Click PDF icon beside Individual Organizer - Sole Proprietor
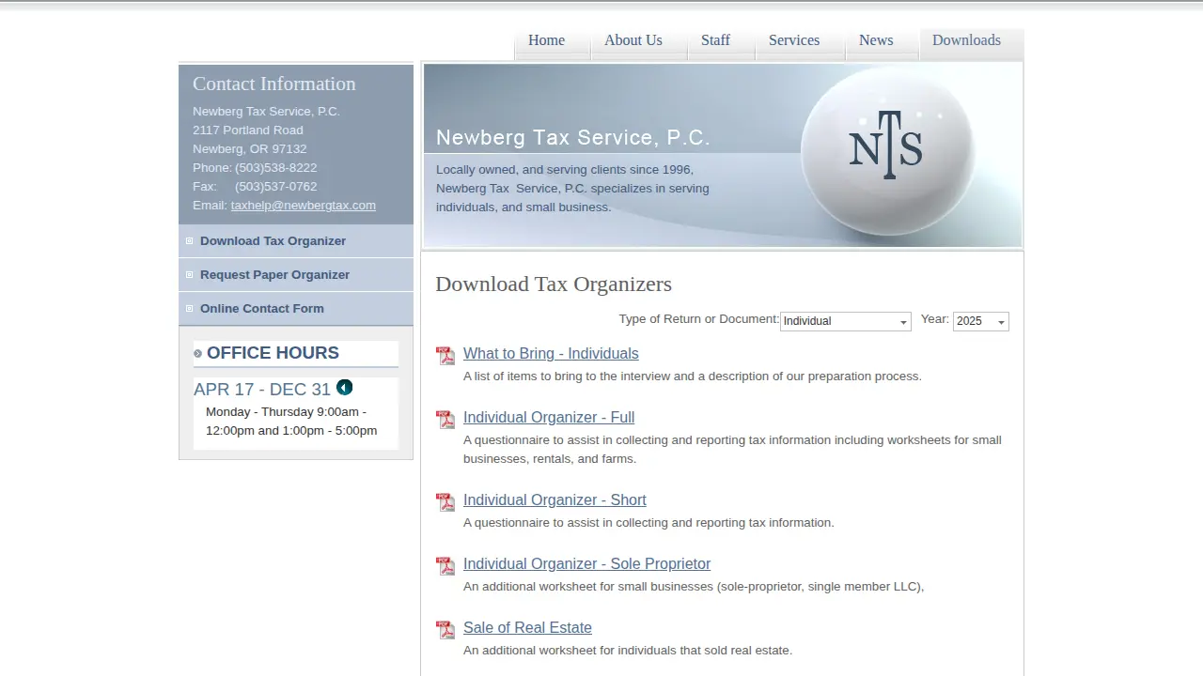 [445, 566]
